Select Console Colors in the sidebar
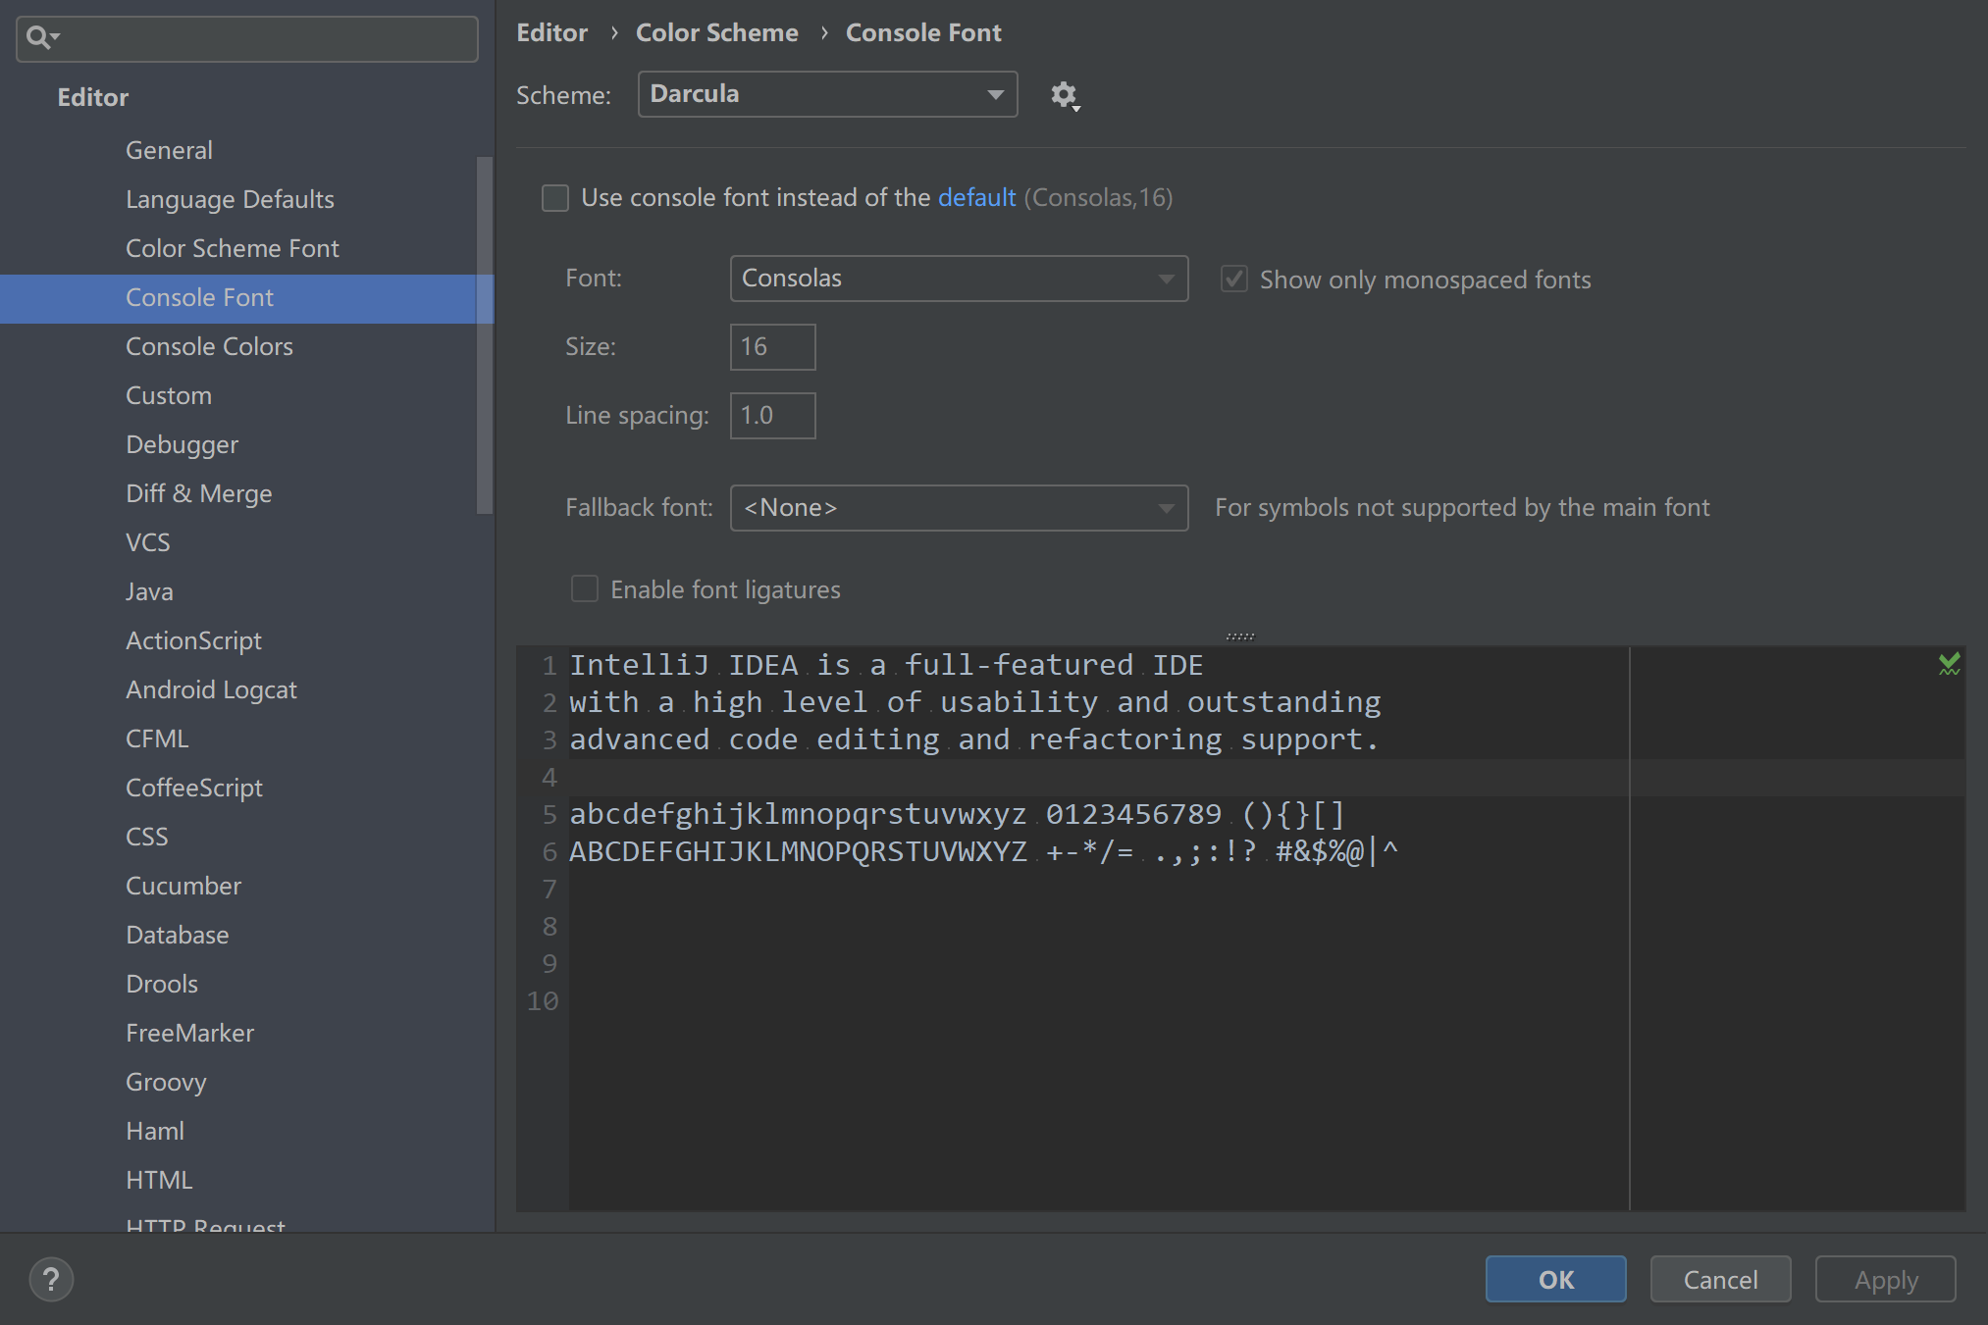This screenshot has height=1325, width=1988. (x=209, y=346)
